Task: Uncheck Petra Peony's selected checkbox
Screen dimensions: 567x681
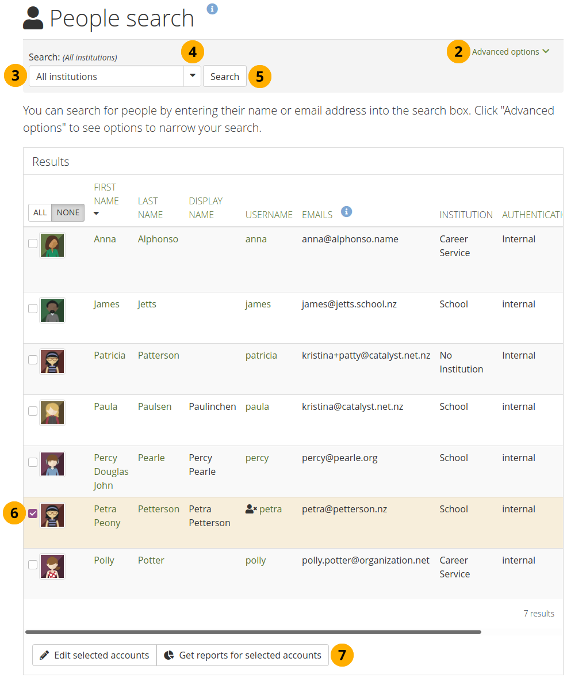Action: 33,513
